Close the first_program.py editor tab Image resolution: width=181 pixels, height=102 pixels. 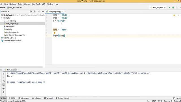(x=63, y=12)
